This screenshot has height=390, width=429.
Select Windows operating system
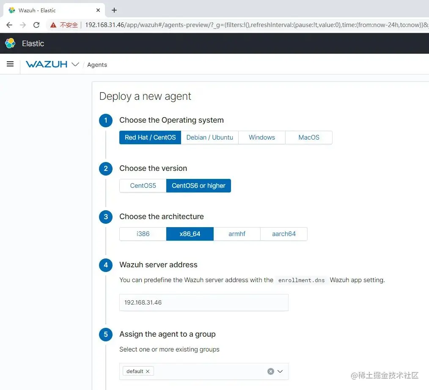(x=262, y=137)
